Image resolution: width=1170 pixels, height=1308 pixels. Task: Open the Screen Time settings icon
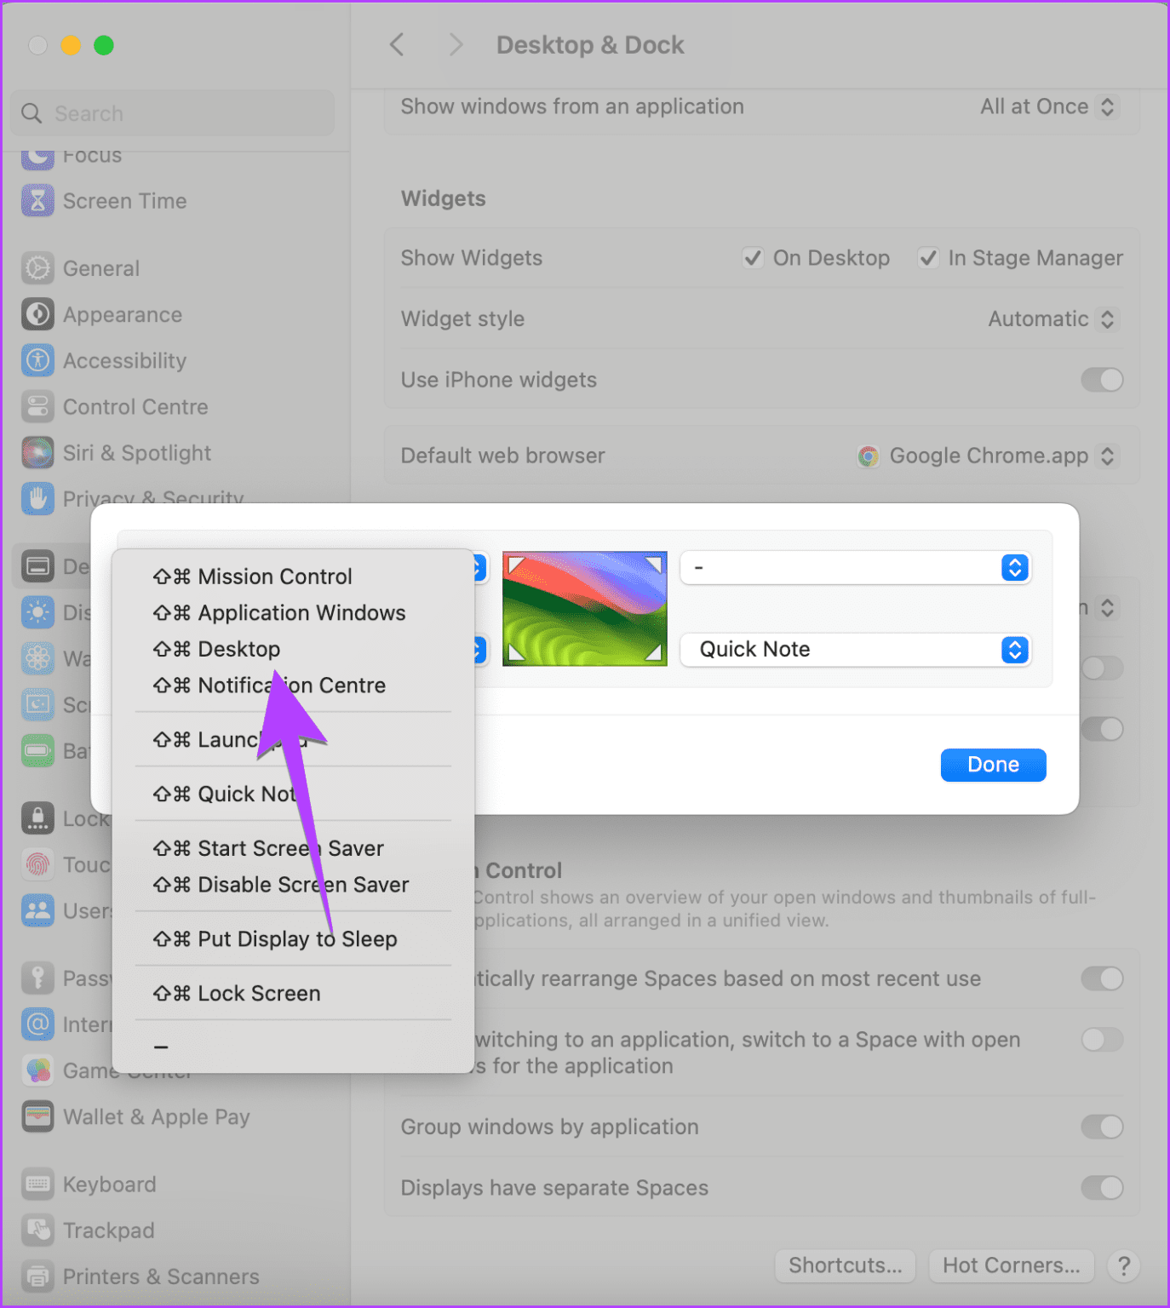click(x=37, y=201)
